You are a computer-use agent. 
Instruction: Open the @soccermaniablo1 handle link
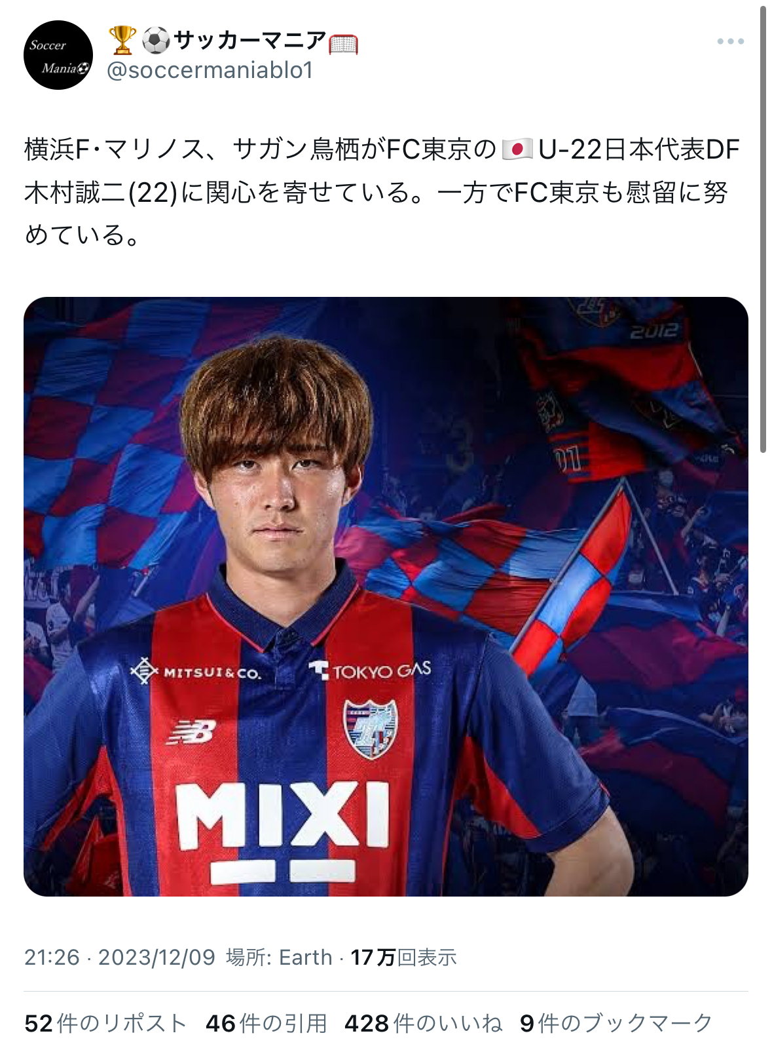pos(210,70)
